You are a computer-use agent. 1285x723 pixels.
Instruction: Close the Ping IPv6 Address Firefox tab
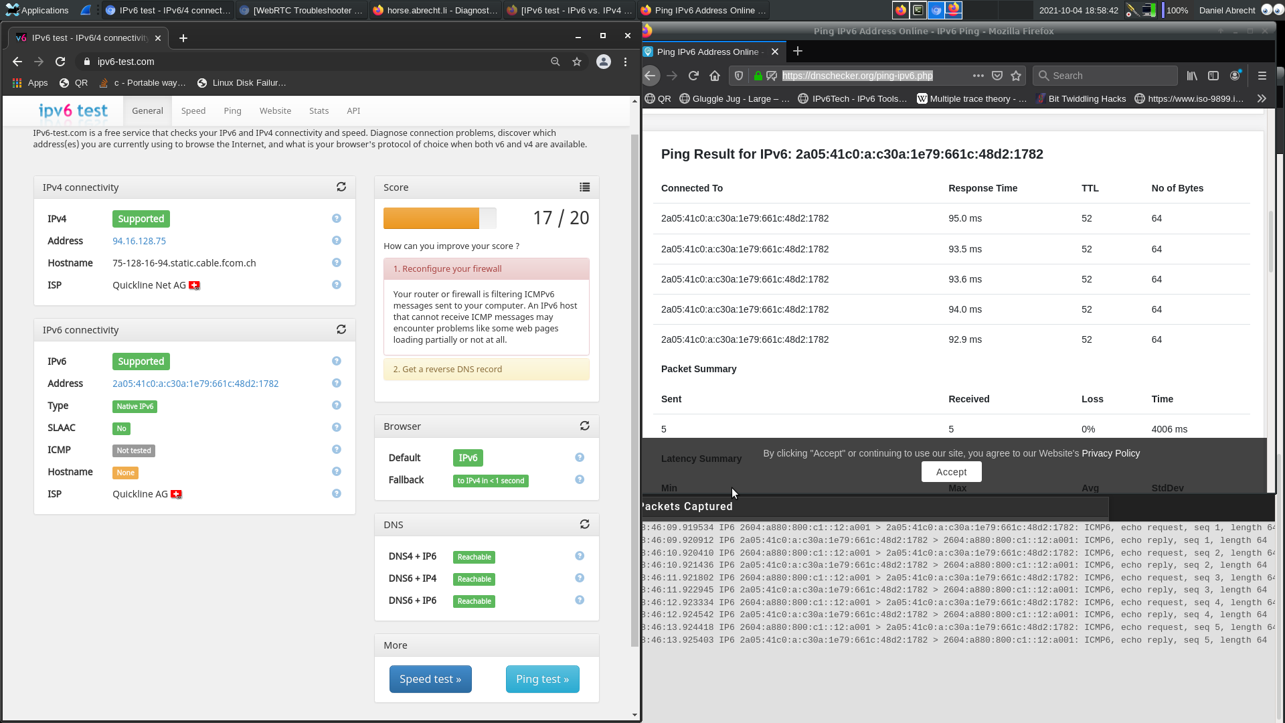pos(775,52)
